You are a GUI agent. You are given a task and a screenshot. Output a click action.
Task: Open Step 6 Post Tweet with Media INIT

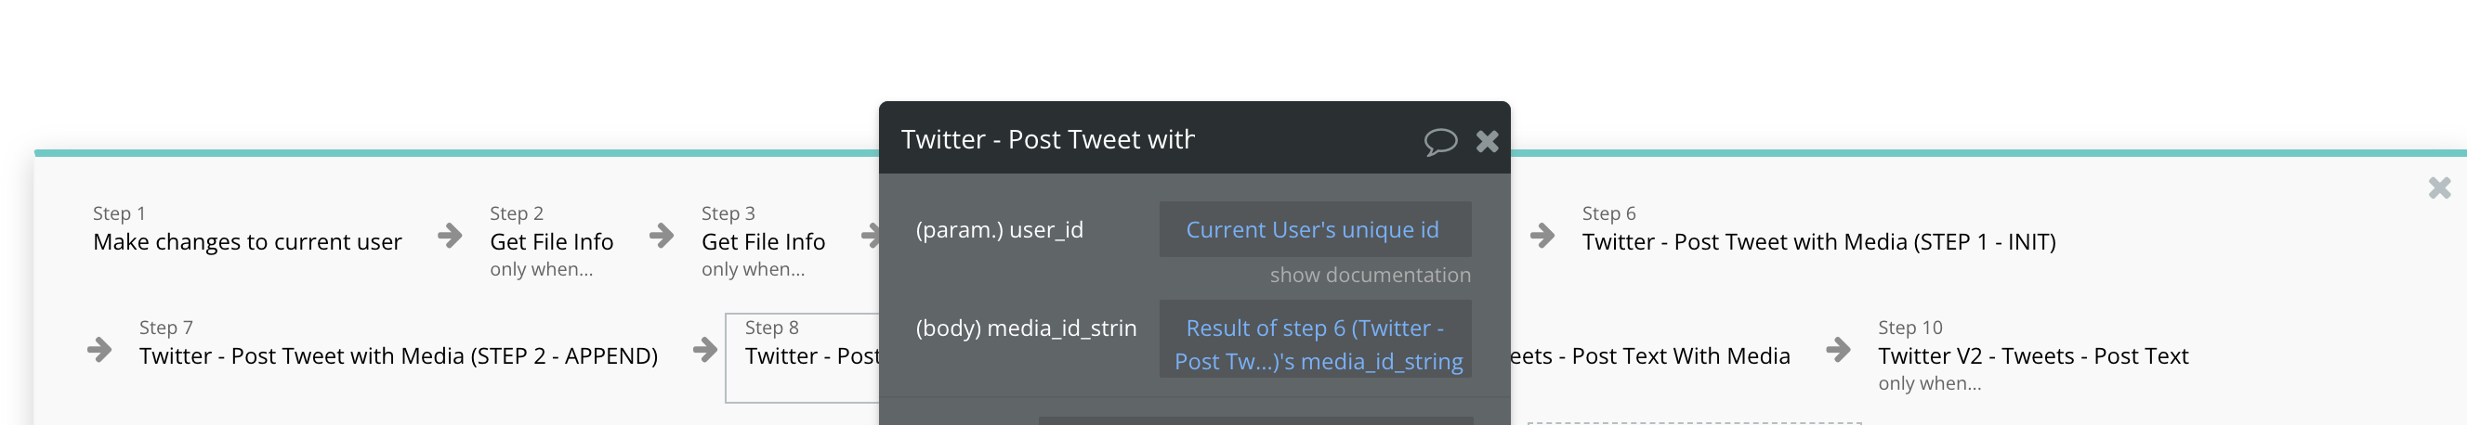pyautogui.click(x=1817, y=241)
